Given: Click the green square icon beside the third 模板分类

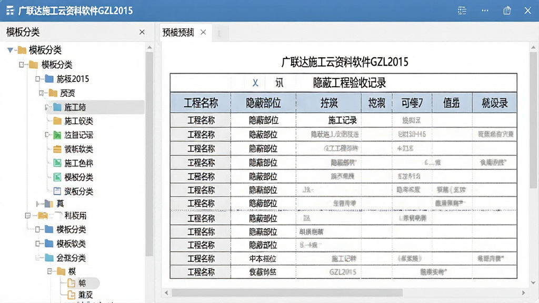Looking at the screenshot, I should pyautogui.click(x=57, y=177).
